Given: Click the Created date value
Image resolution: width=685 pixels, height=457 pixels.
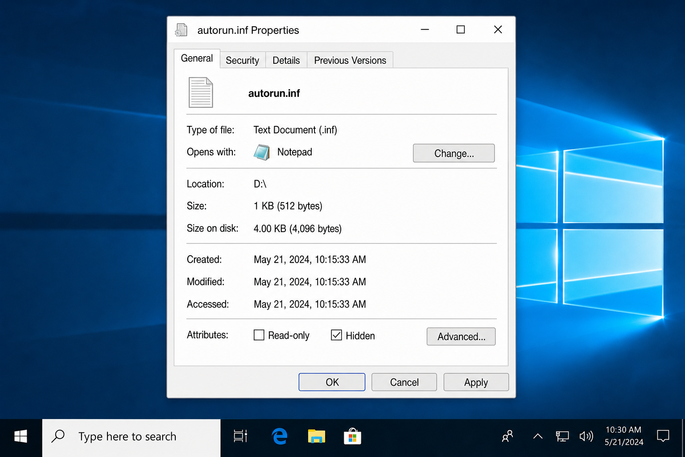Looking at the screenshot, I should click(310, 260).
